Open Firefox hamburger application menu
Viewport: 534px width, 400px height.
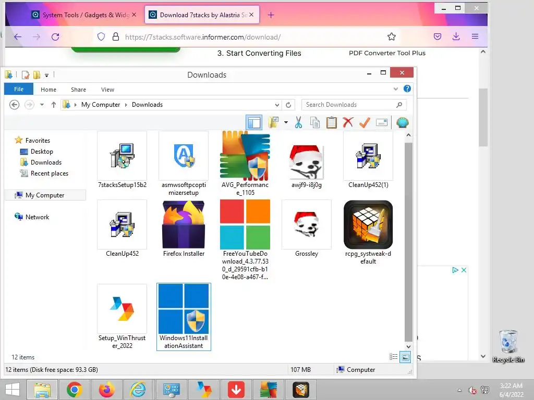[475, 36]
